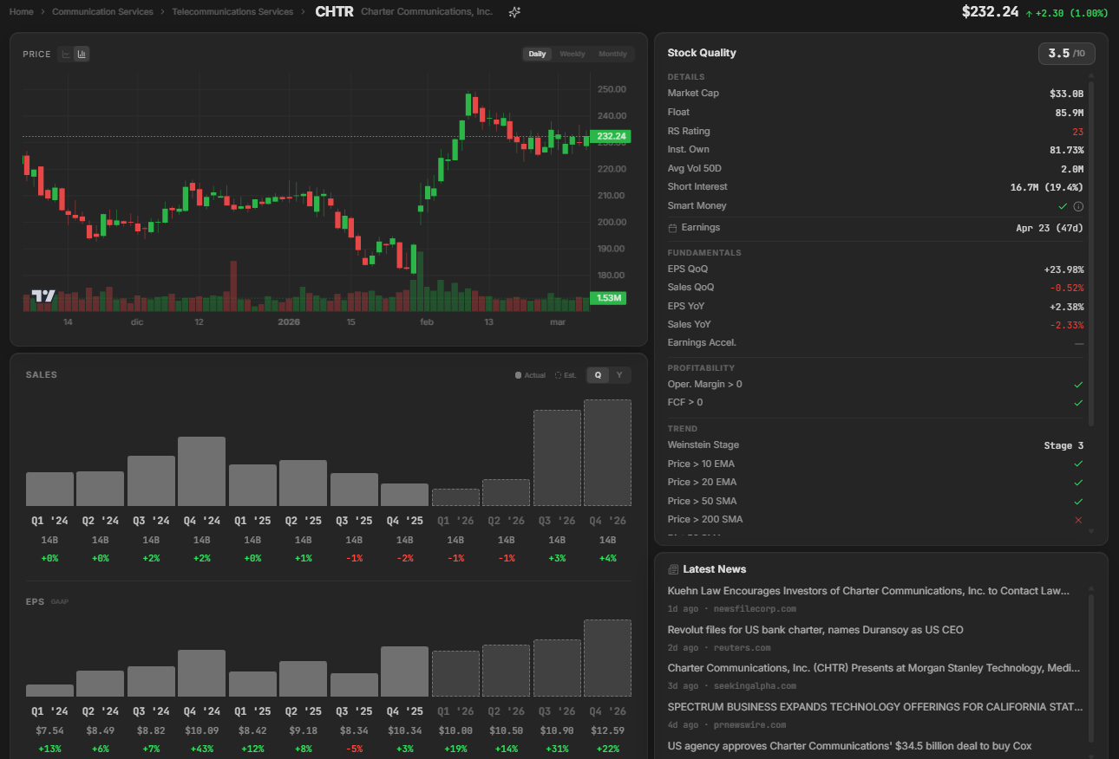Select the candlestick chart type icon
Viewport: 1119px width, 759px height.
pos(82,54)
